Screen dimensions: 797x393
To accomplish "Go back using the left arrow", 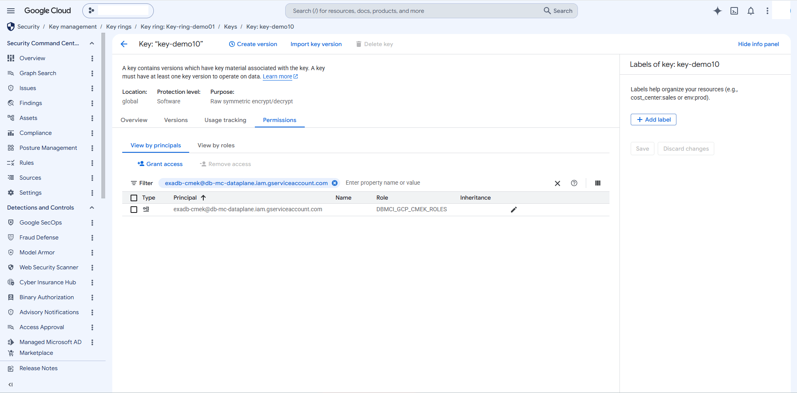I will click(x=124, y=44).
